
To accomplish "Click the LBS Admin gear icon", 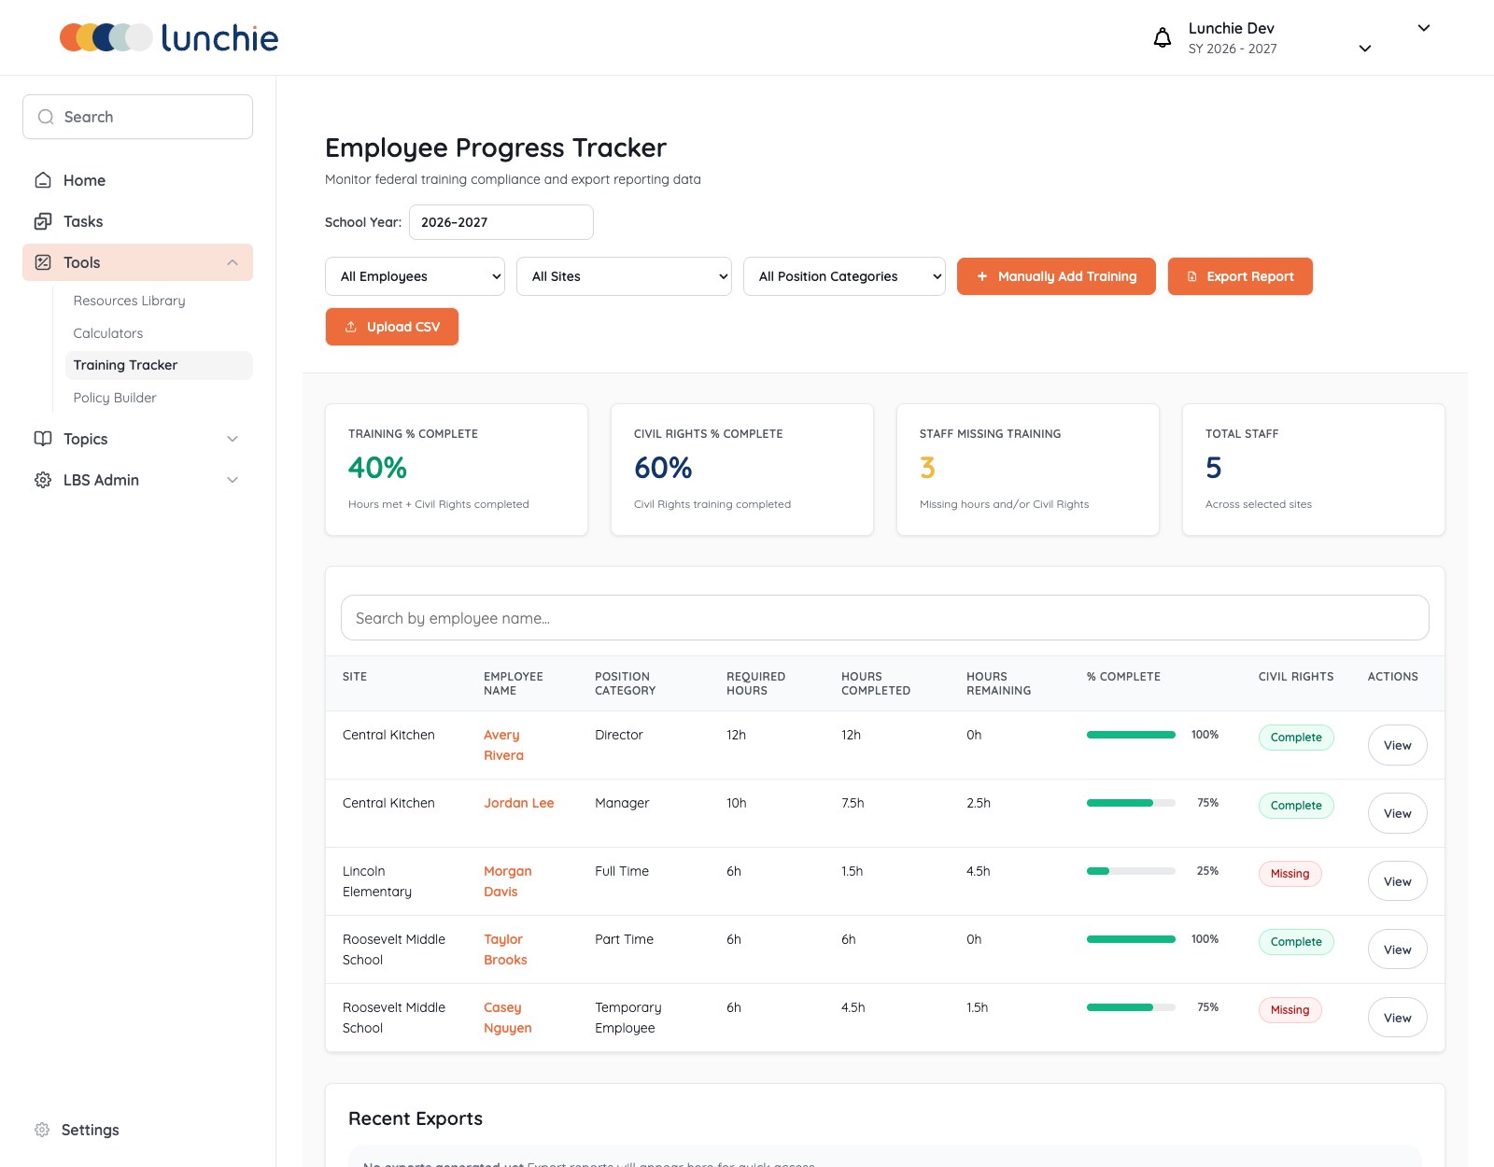I will click(43, 480).
